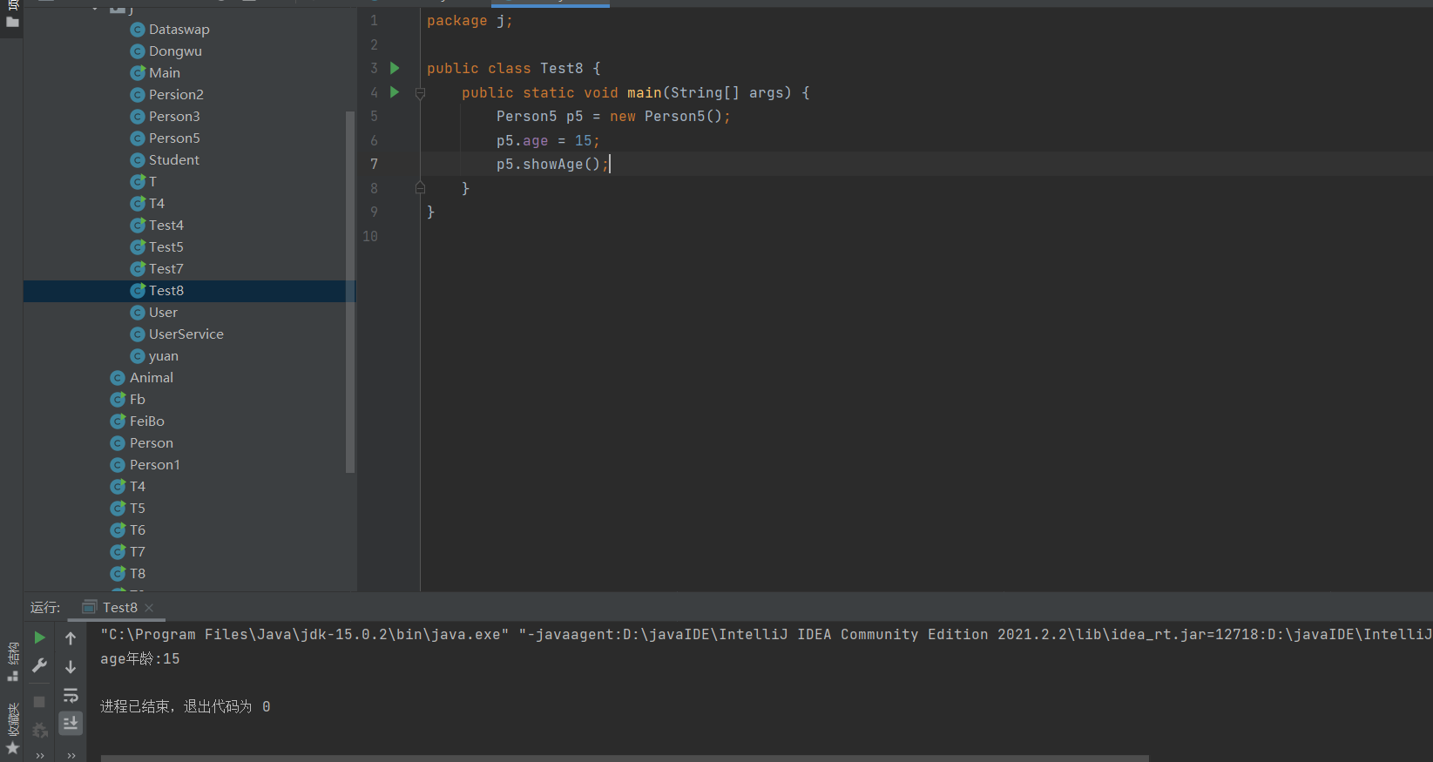
Task: Select the yuan class
Action: click(164, 356)
